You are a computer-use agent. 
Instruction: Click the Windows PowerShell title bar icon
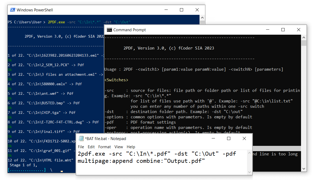click(12, 10)
